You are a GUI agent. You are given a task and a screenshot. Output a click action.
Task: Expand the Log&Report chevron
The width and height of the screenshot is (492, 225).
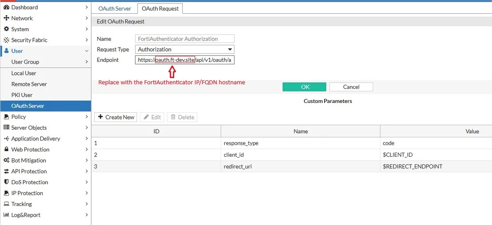(x=87, y=215)
